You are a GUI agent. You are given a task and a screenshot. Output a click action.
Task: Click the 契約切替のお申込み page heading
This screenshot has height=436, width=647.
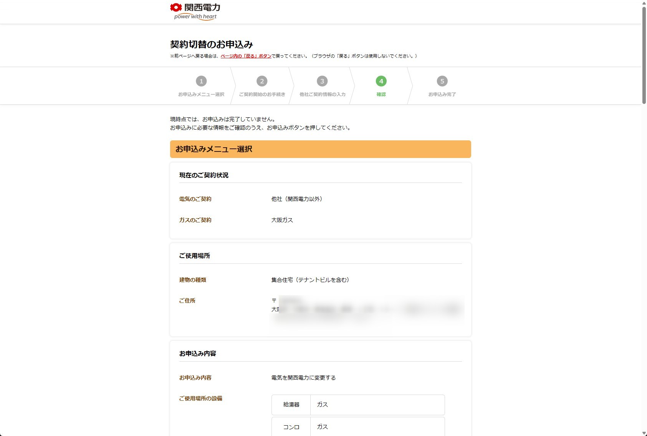[x=211, y=44]
